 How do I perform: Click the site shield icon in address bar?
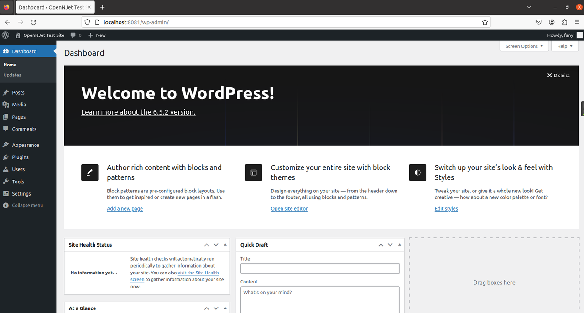(88, 22)
